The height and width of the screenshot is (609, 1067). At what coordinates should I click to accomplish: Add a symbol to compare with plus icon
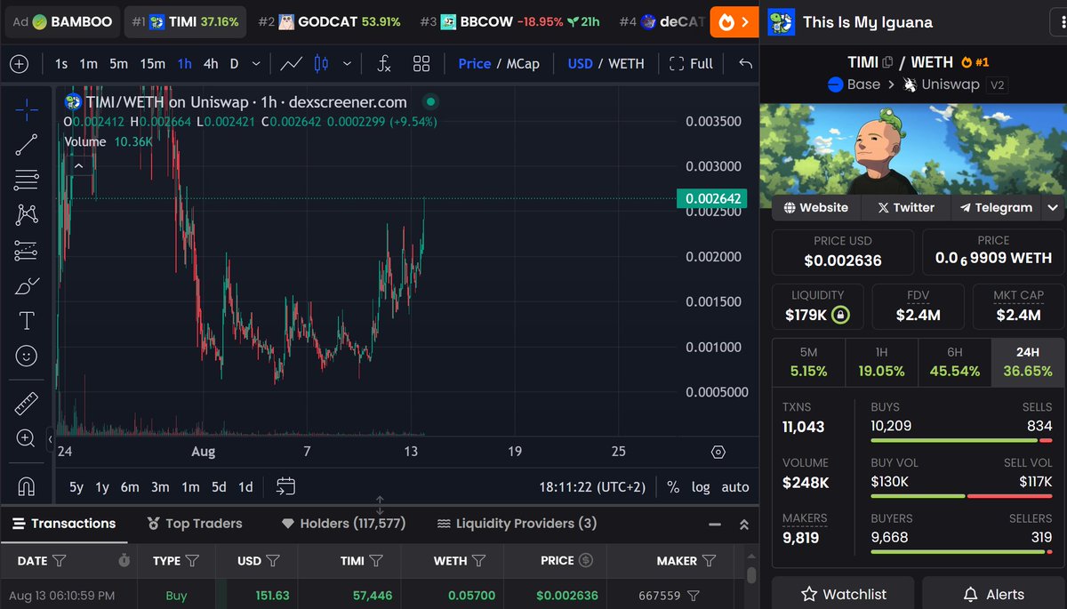click(x=19, y=64)
